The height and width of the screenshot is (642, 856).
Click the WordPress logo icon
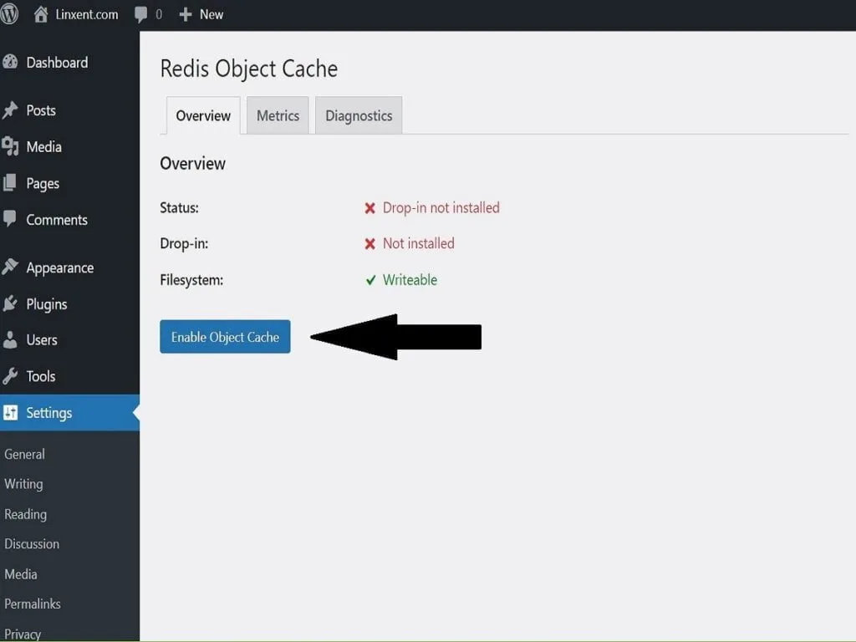click(8, 13)
